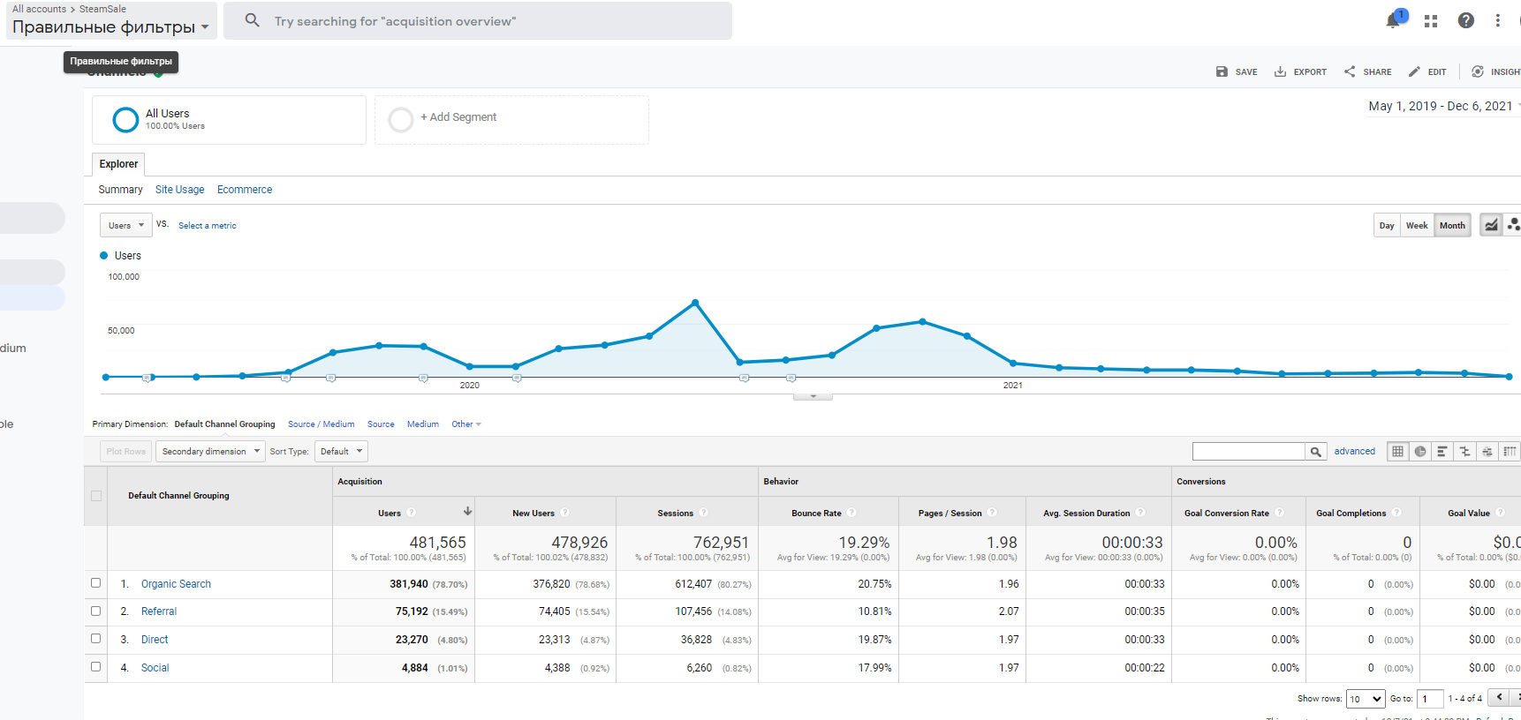This screenshot has width=1521, height=720.
Task: Click the table filter search field
Action: pos(1248,452)
